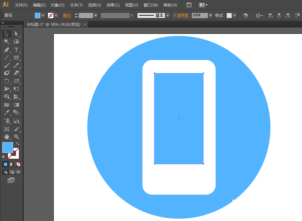Open stroke weight dropdown
The height and width of the screenshot is (221, 302).
pos(96,16)
